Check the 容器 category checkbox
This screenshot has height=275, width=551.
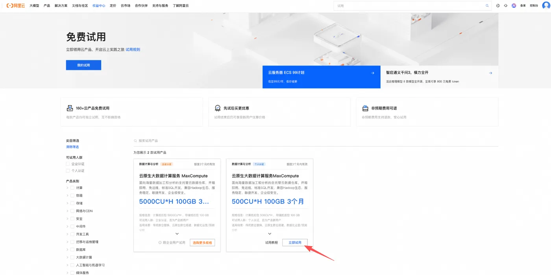[73, 196]
